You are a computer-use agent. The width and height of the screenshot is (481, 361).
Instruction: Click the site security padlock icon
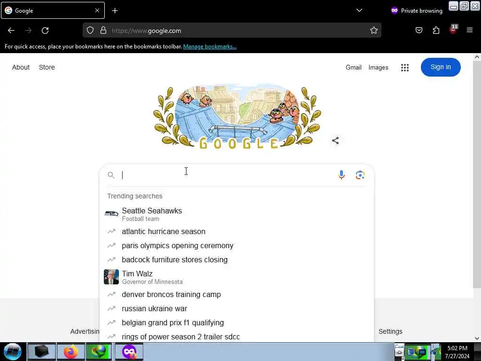pyautogui.click(x=103, y=31)
